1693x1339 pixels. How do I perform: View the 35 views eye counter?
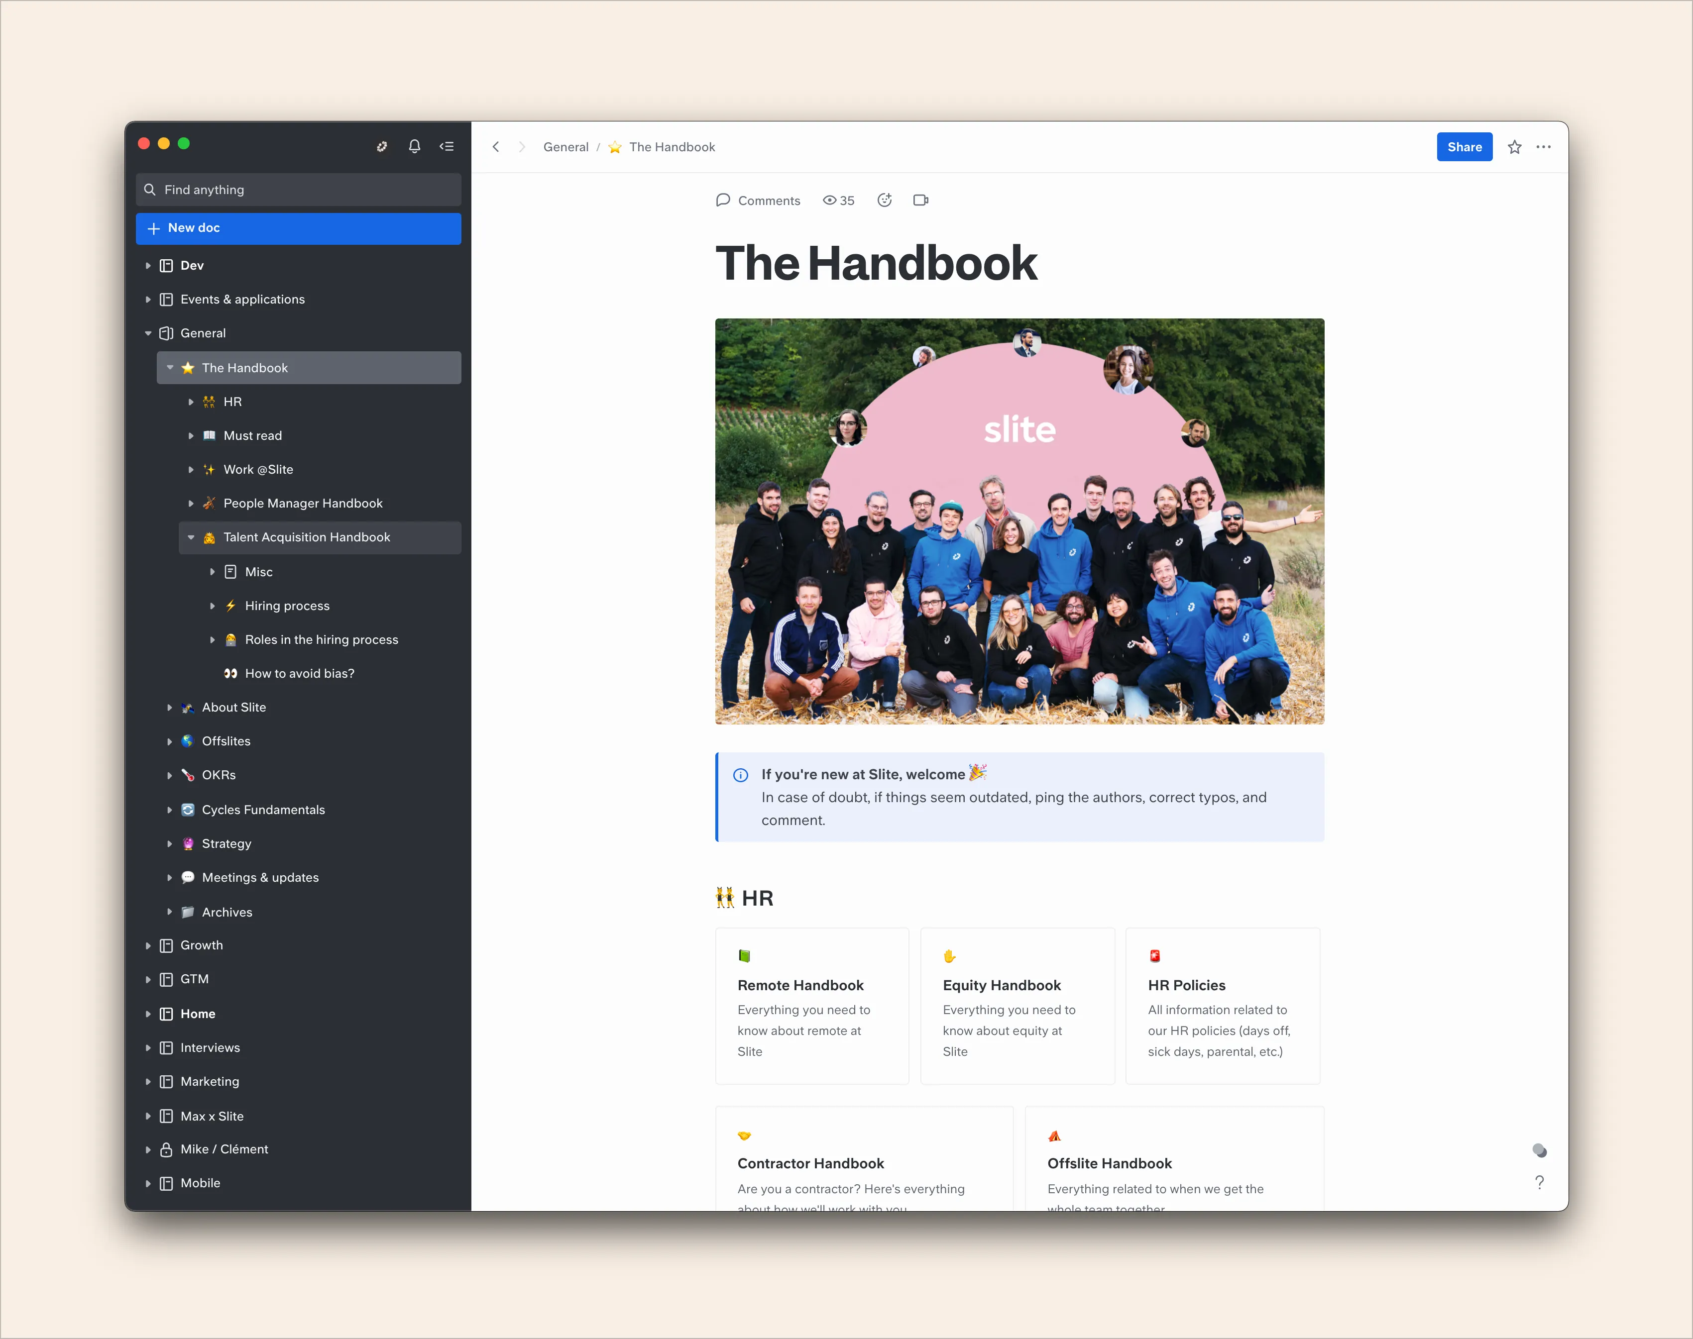point(838,201)
